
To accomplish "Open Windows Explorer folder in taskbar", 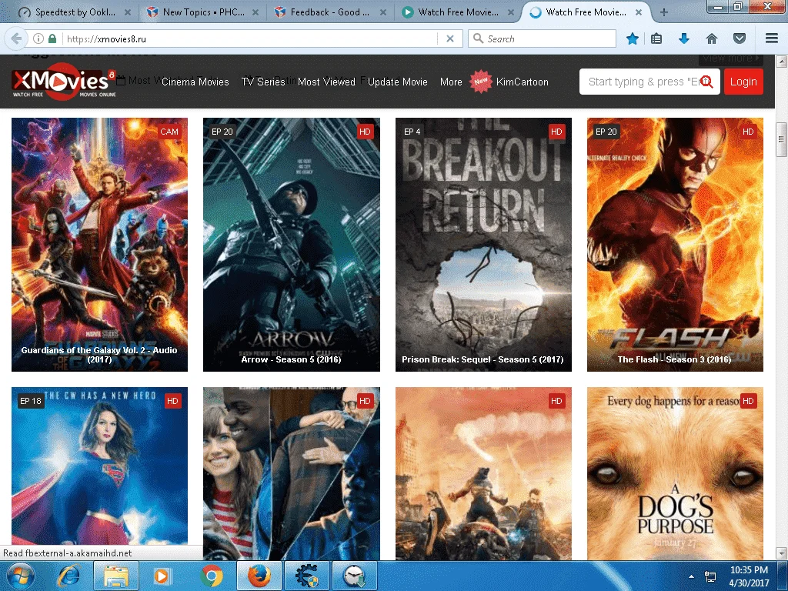I will [115, 576].
